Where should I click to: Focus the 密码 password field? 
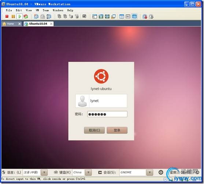tap(107, 114)
